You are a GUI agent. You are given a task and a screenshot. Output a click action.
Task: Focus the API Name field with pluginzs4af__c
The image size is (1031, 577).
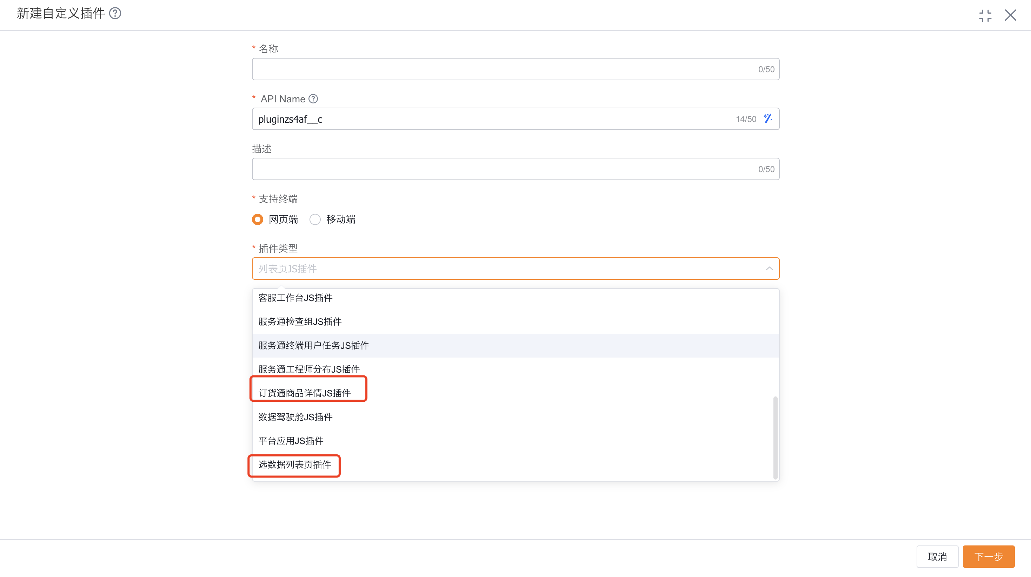515,119
